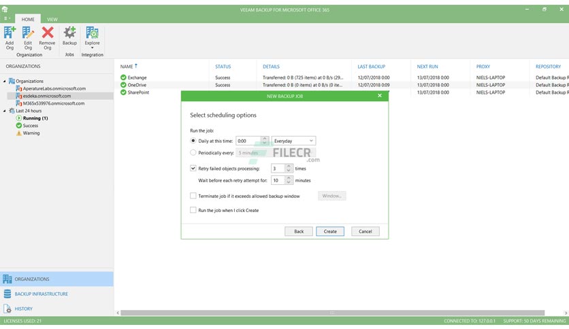Click the Backup jobs gear icon

[x=69, y=33]
